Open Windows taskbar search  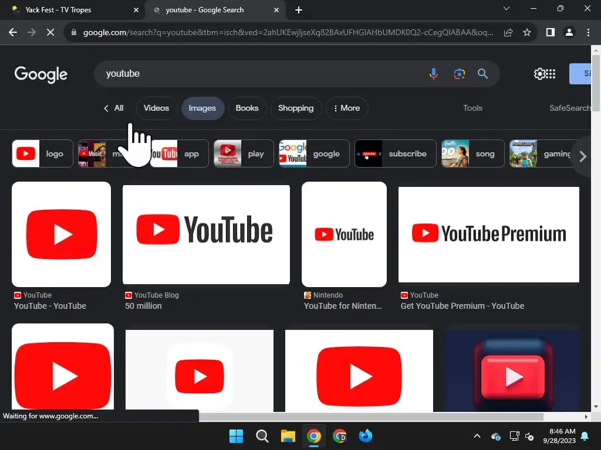(262, 436)
